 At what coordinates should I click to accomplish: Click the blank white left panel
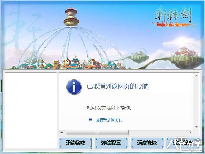point(31,110)
